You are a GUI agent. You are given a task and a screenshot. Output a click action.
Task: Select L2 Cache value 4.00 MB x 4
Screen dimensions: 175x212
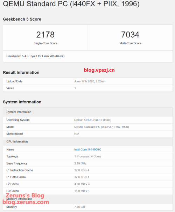82,184
